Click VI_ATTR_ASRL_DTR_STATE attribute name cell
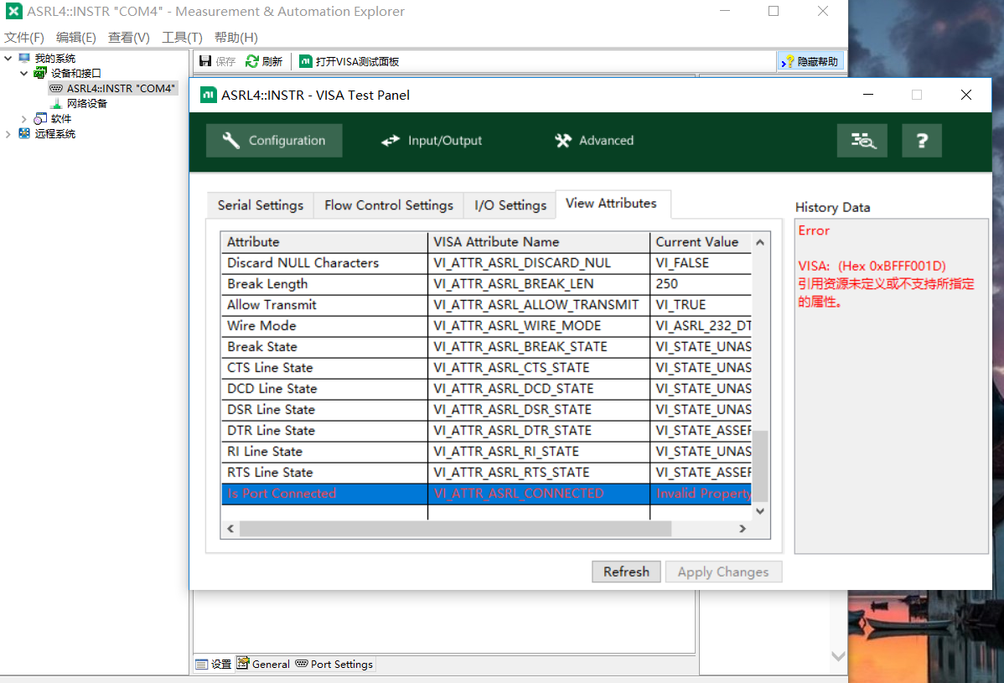The image size is (1004, 683). [x=539, y=431]
